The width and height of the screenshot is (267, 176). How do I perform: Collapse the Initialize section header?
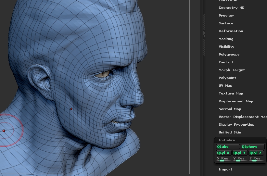pyautogui.click(x=227, y=140)
